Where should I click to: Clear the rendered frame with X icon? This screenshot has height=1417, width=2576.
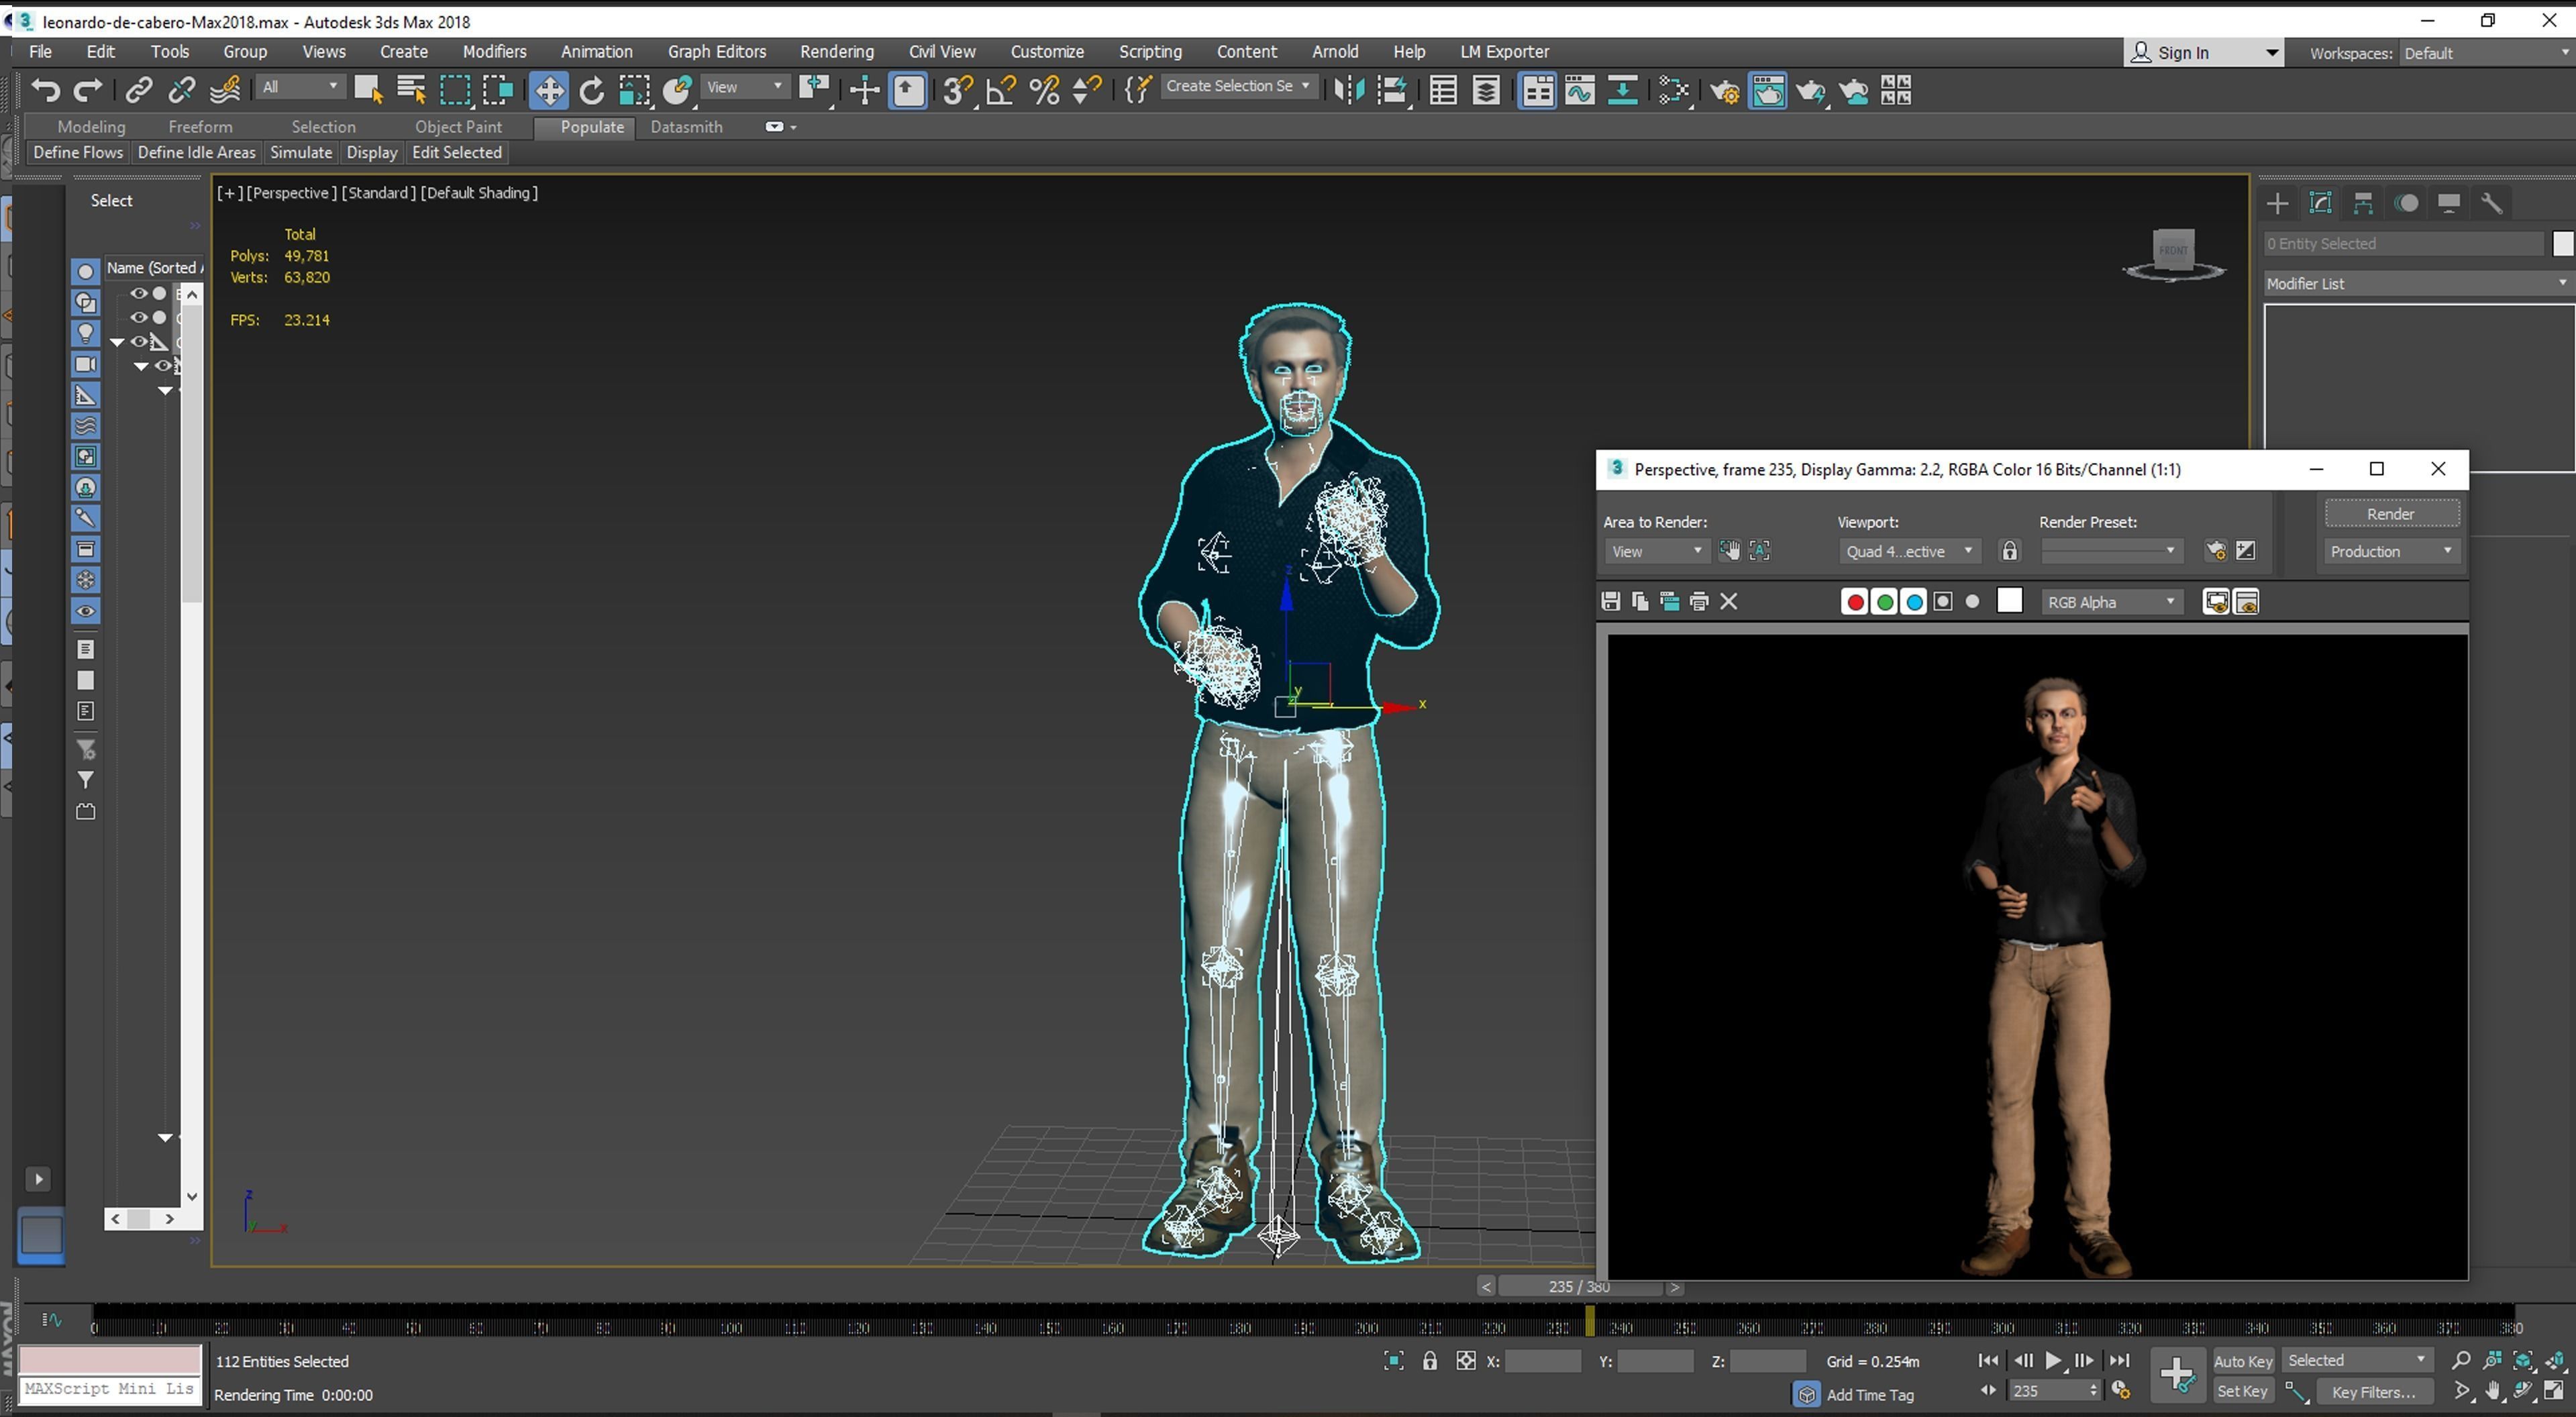click(x=1728, y=601)
